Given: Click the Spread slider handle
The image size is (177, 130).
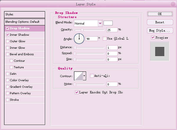Looking at the screenshot, I should pyautogui.click(x=75, y=53).
